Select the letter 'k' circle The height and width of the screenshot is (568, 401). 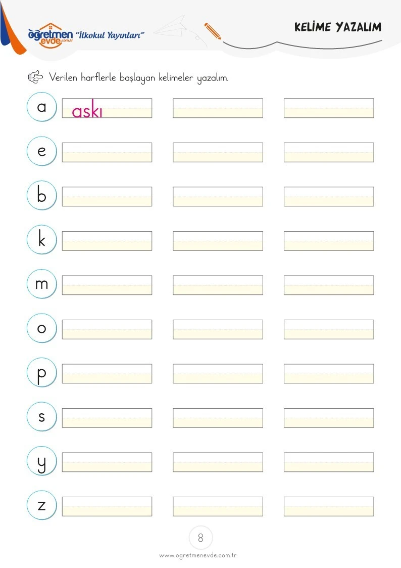42,240
